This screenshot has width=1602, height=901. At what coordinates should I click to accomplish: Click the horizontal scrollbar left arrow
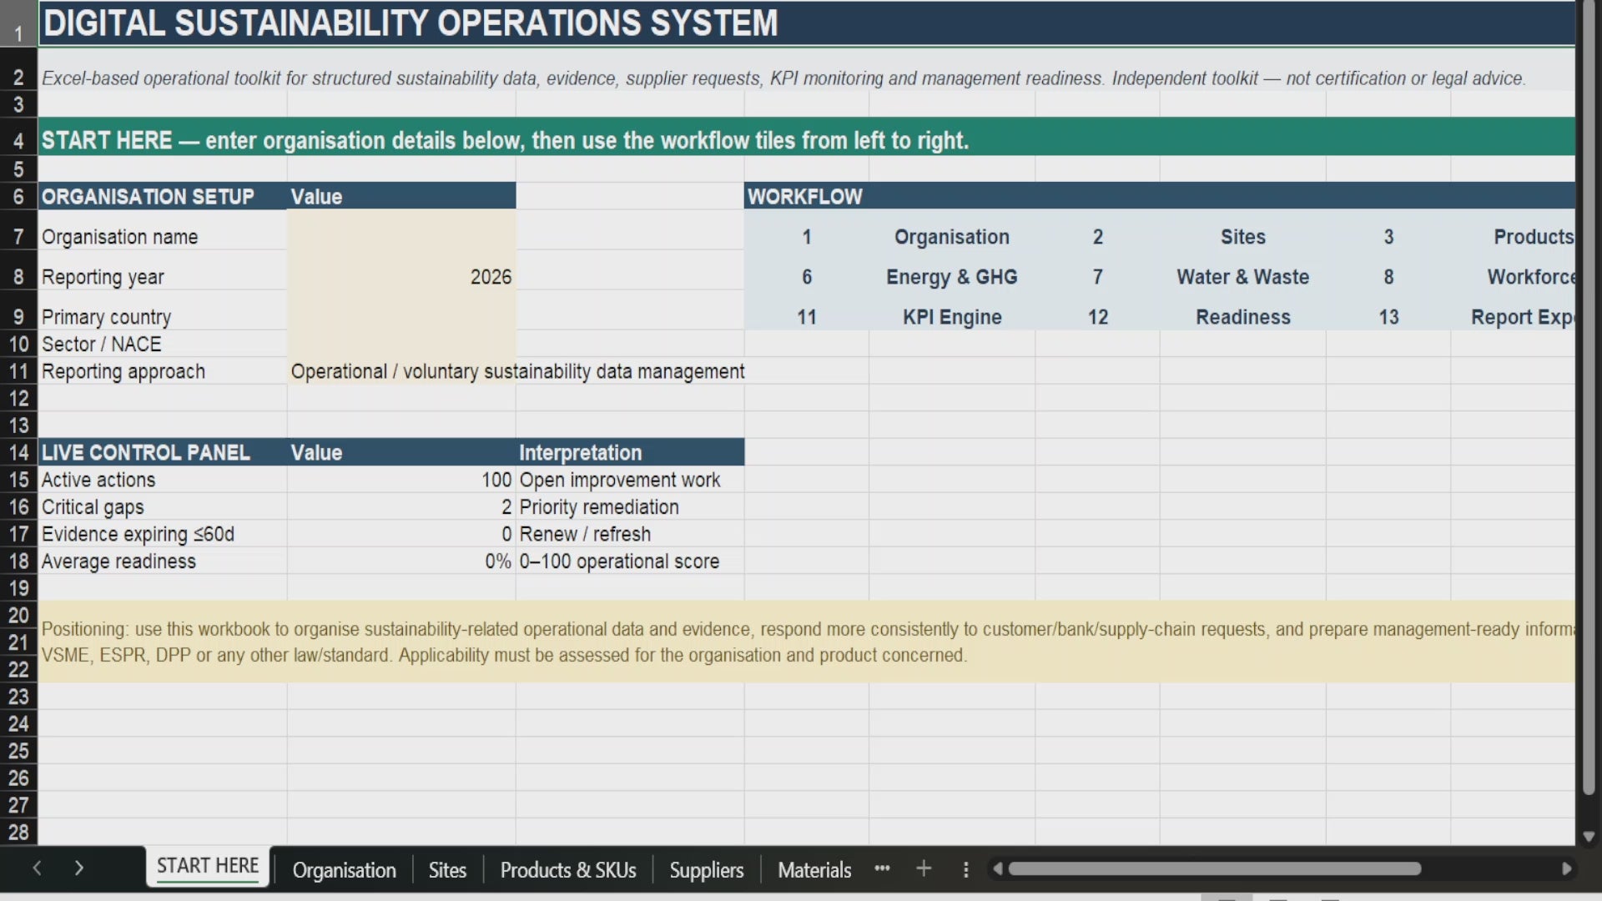click(x=997, y=868)
